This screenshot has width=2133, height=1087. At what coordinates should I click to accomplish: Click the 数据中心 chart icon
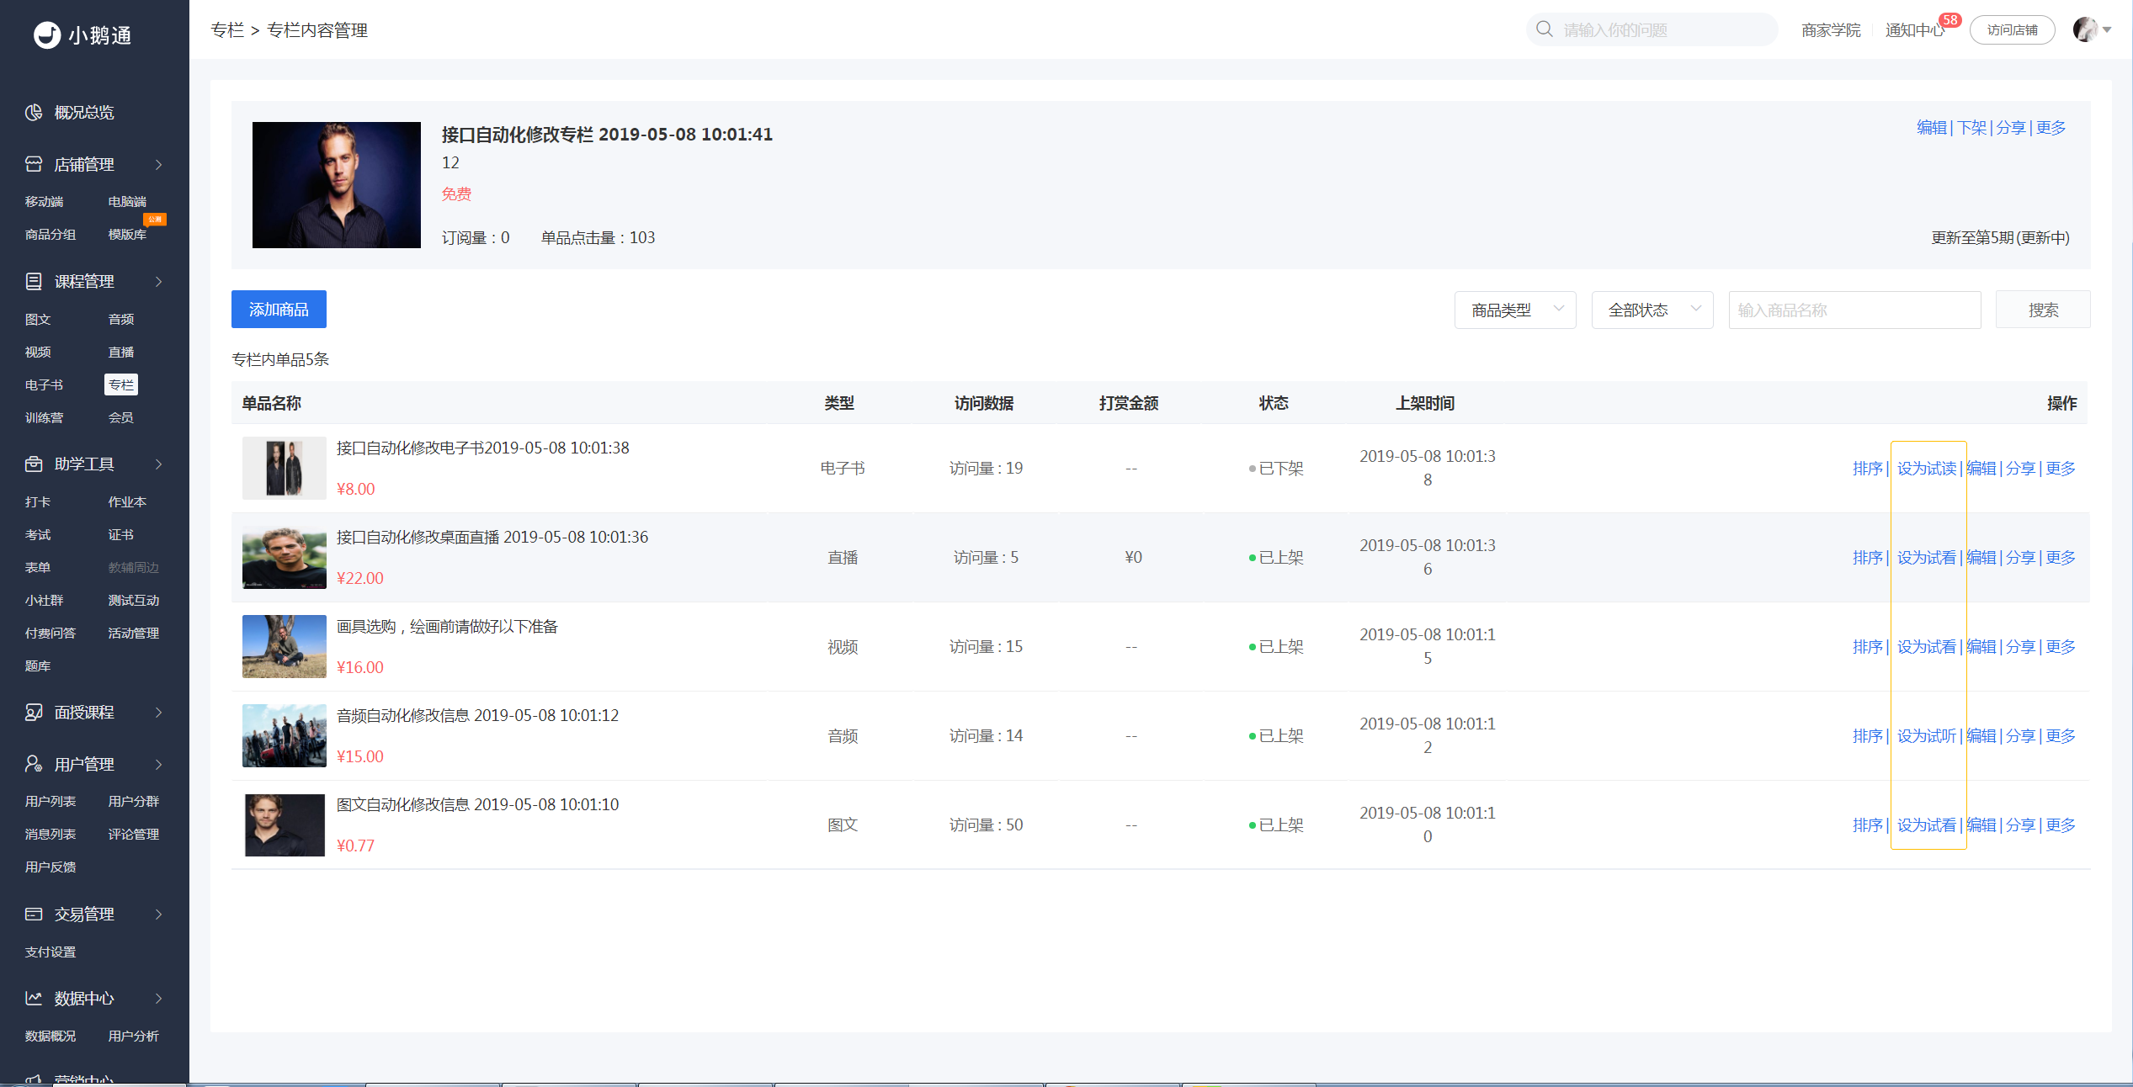34,998
